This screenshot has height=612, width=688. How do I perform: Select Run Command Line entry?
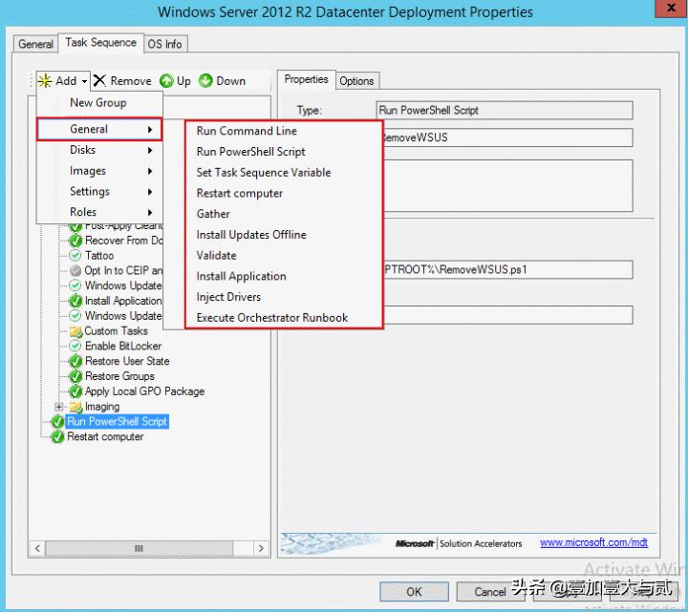(247, 131)
